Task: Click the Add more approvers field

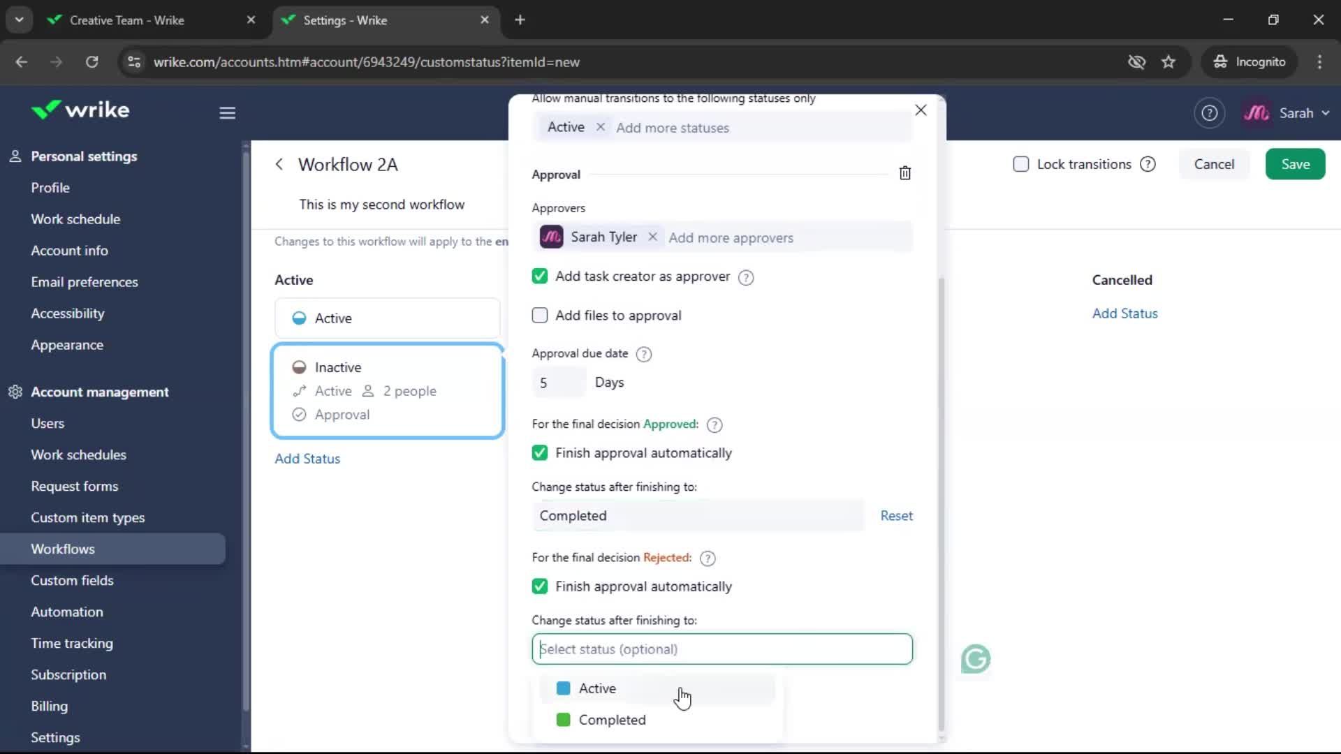Action: click(731, 237)
